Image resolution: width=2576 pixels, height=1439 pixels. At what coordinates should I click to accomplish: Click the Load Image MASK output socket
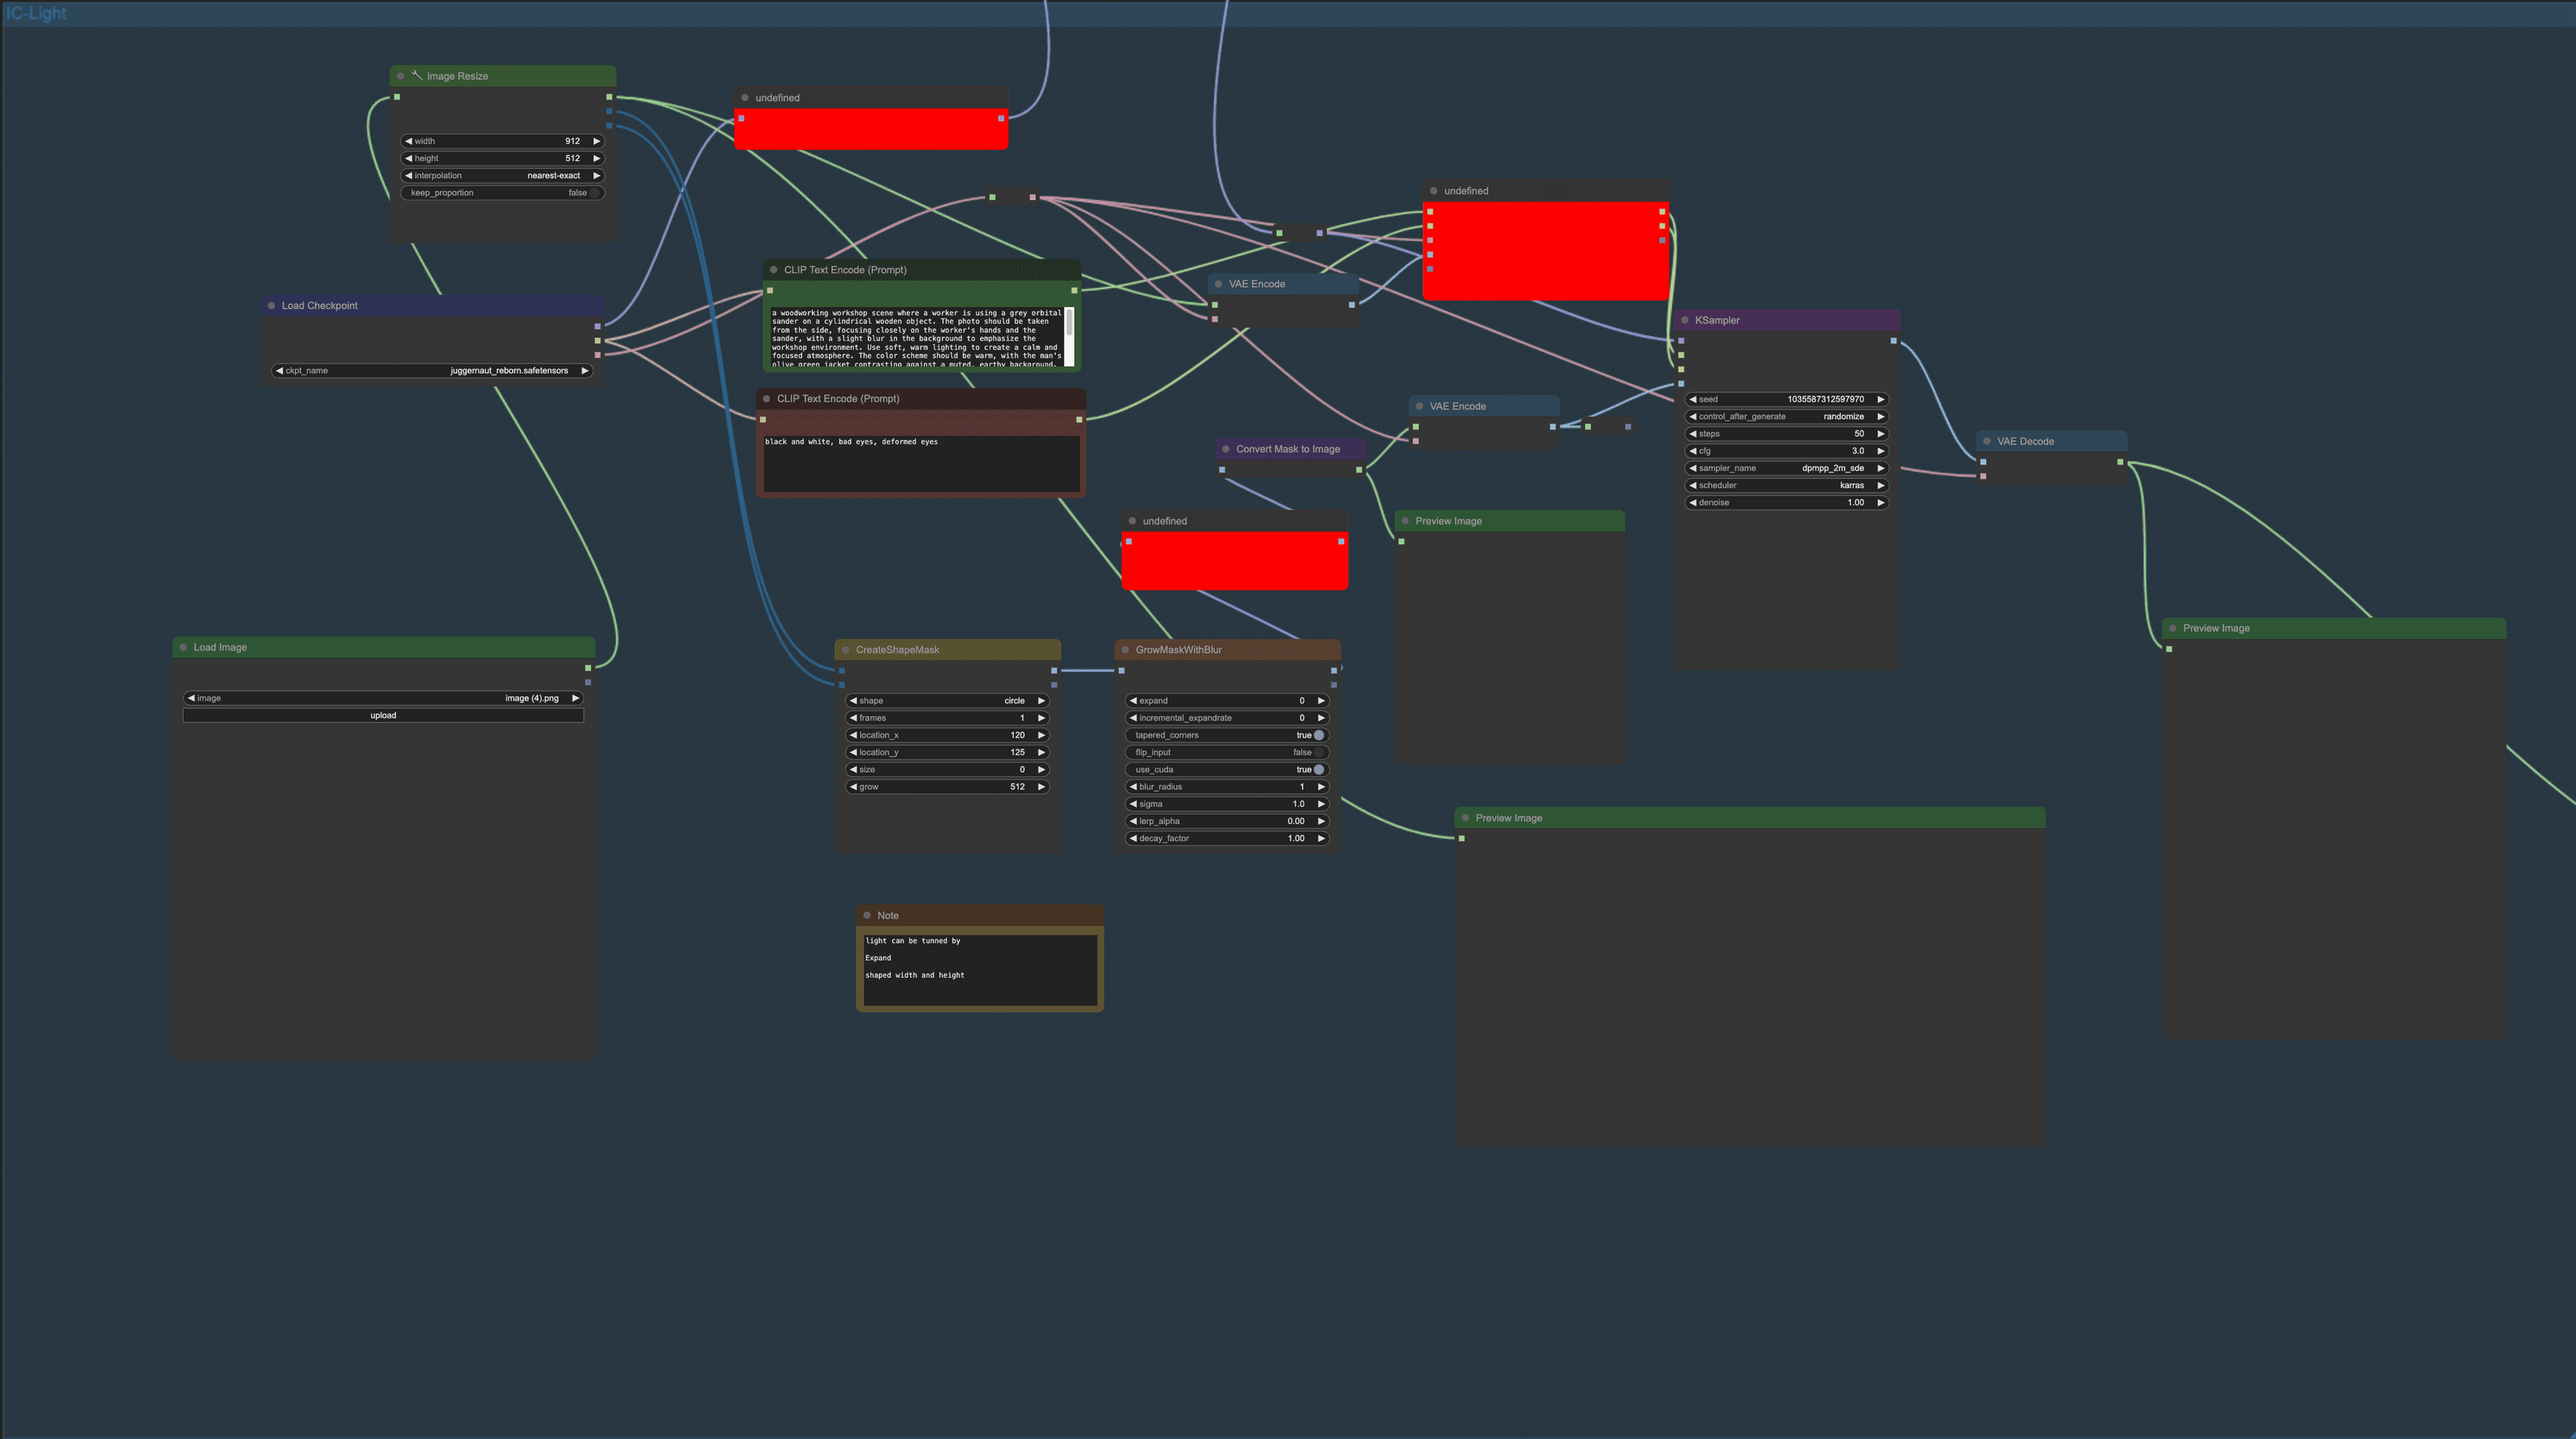coord(588,683)
